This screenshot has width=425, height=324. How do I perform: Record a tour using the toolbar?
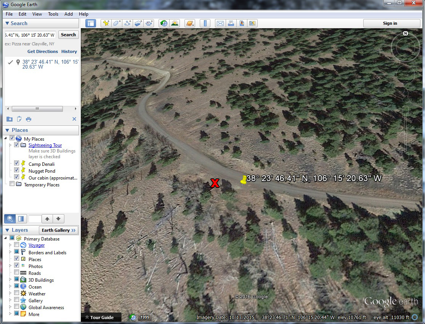(149, 23)
